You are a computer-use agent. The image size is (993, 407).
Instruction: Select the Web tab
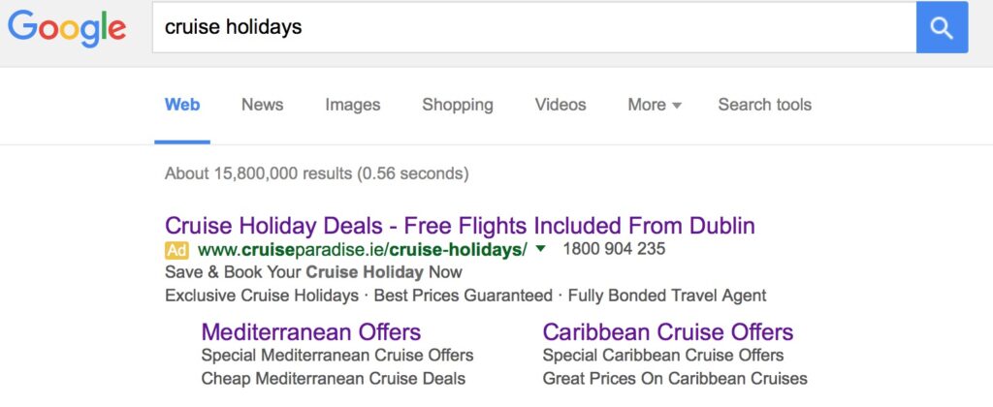182,105
